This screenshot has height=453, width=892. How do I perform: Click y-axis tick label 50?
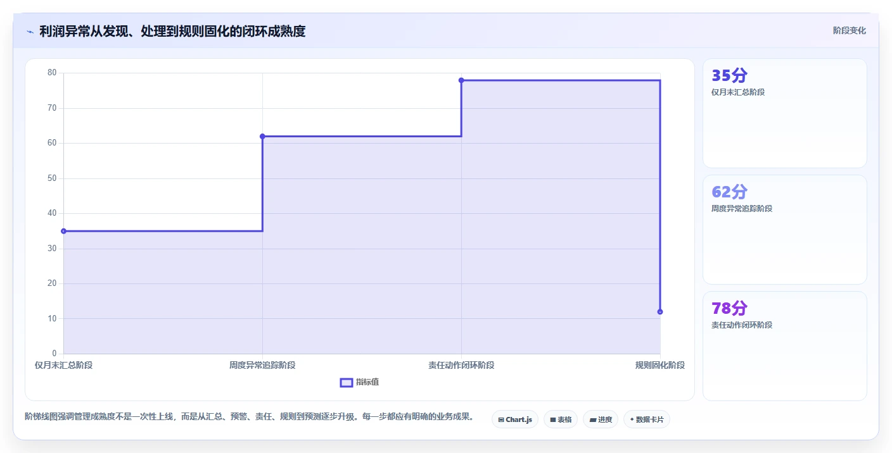point(52,178)
